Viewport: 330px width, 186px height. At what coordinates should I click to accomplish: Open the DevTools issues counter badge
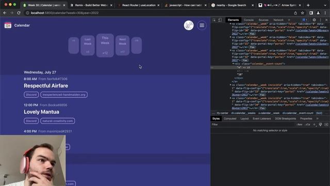point(305,20)
